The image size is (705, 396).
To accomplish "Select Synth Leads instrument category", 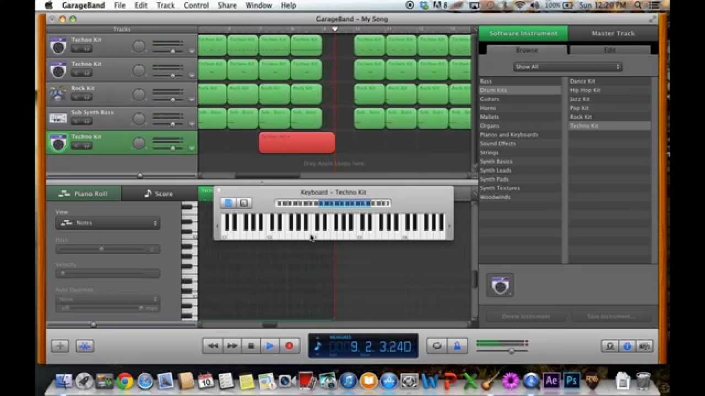I will (x=520, y=170).
